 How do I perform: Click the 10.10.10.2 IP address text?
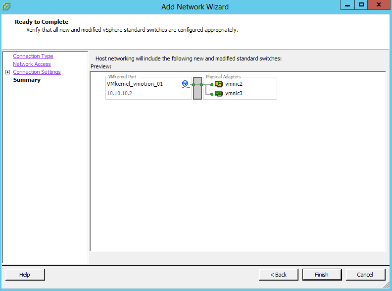(x=120, y=93)
